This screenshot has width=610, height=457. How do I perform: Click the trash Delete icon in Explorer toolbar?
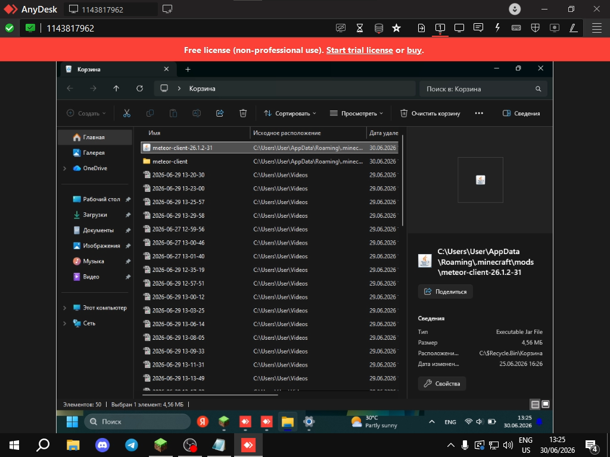click(x=243, y=114)
